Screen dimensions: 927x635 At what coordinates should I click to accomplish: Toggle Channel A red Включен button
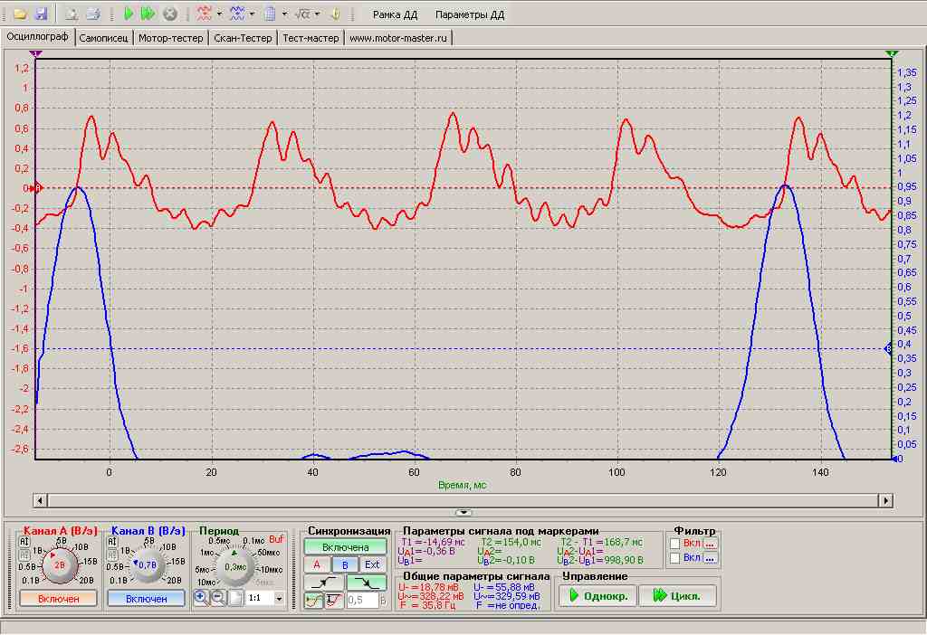pyautogui.click(x=59, y=598)
